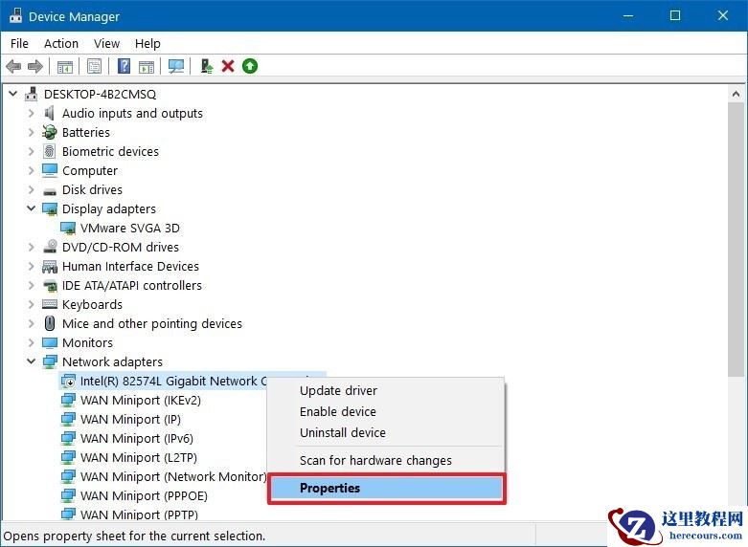Image resolution: width=748 pixels, height=547 pixels.
Task: Expand the Batteries category
Action: click(31, 132)
